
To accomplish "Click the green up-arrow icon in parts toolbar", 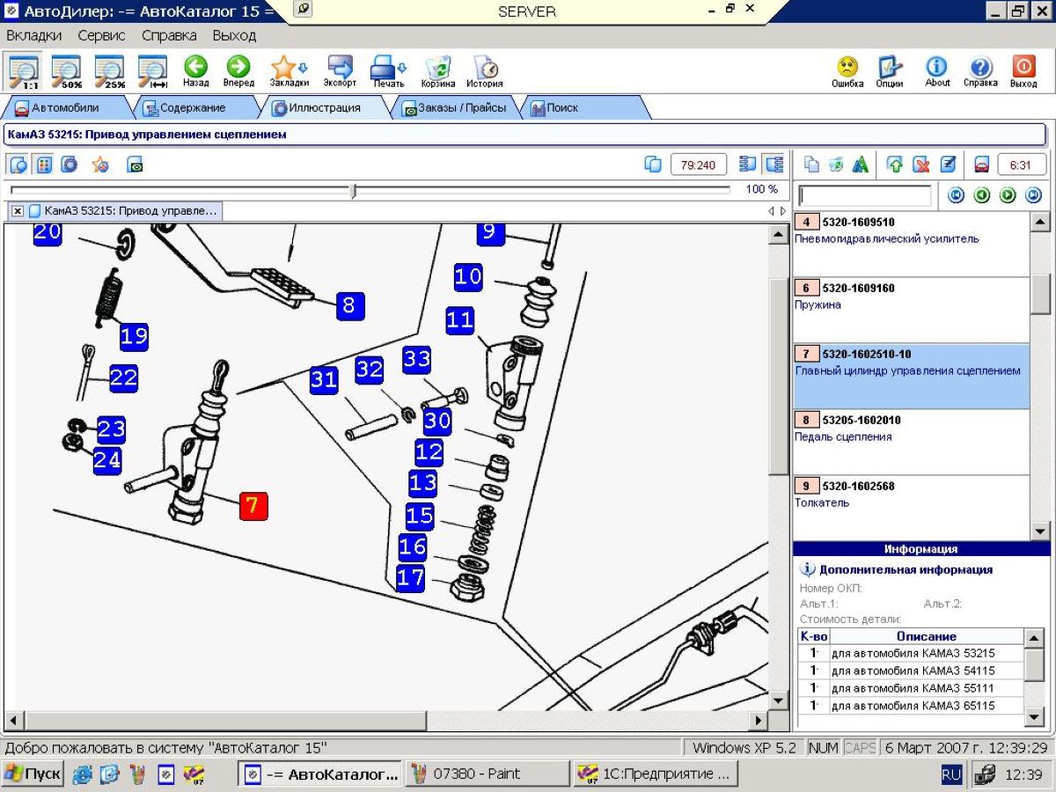I will click(x=895, y=165).
